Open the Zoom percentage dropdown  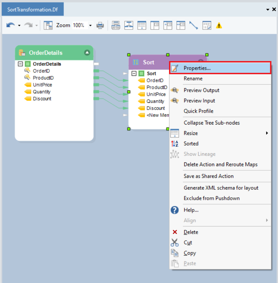(91, 25)
